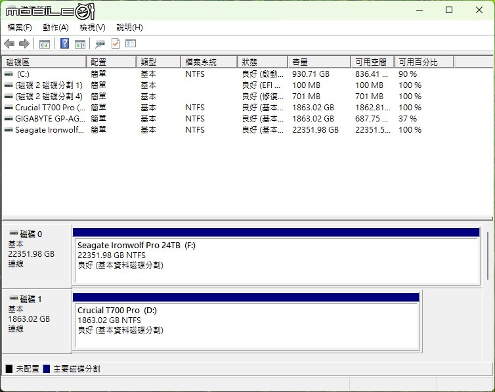Click the 90 % free percentage cell
This screenshot has height=392, width=495.
pos(408,74)
